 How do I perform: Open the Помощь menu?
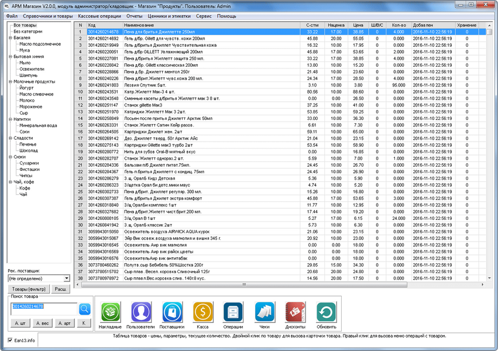[226, 16]
